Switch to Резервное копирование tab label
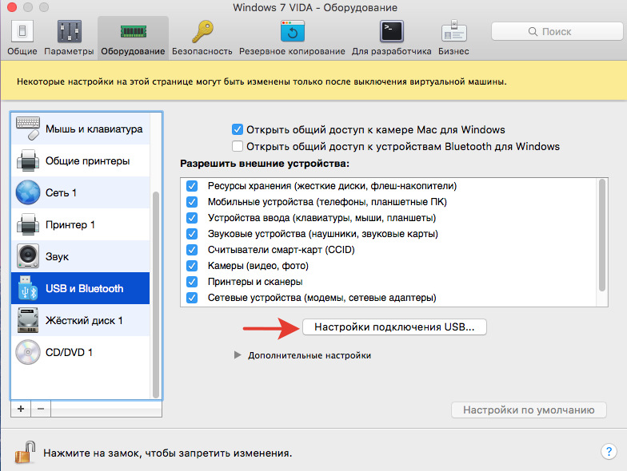Screen dimensions: 627x471 (292, 51)
